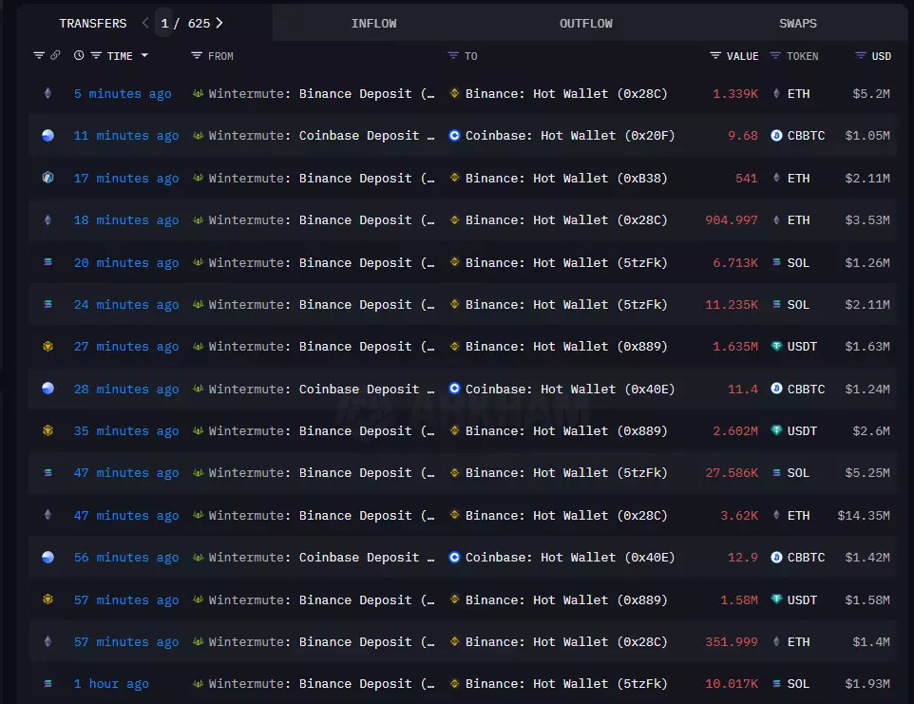Viewport: 914px width, 704px height.
Task: Switch to the INFLOW tab
Action: [x=373, y=23]
